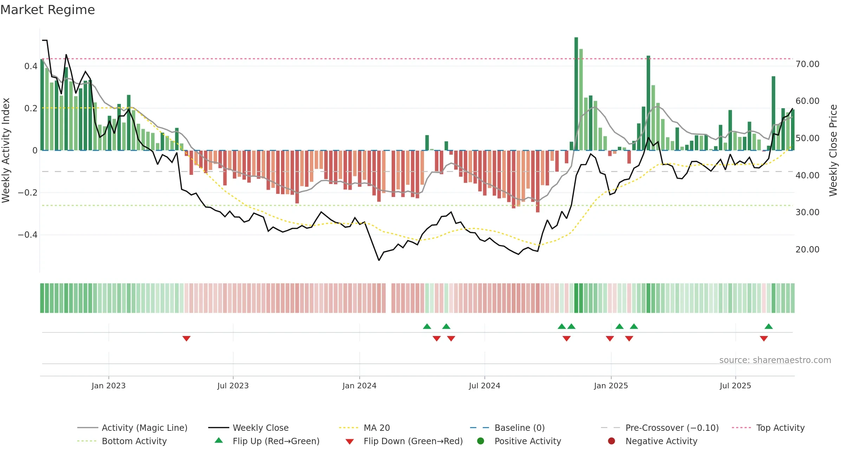This screenshot has height=474, width=843.
Task: Click the 20.00 price axis label
Action: (x=808, y=249)
